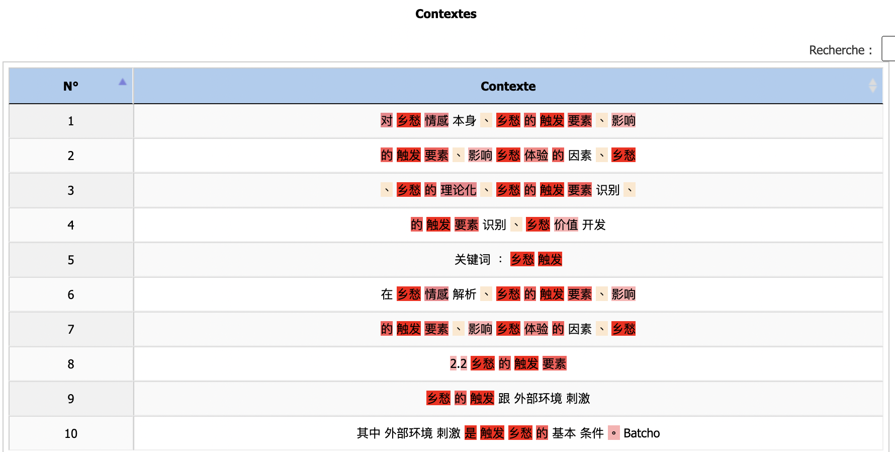Sort the table by N° header
The height and width of the screenshot is (452, 895).
click(x=71, y=86)
